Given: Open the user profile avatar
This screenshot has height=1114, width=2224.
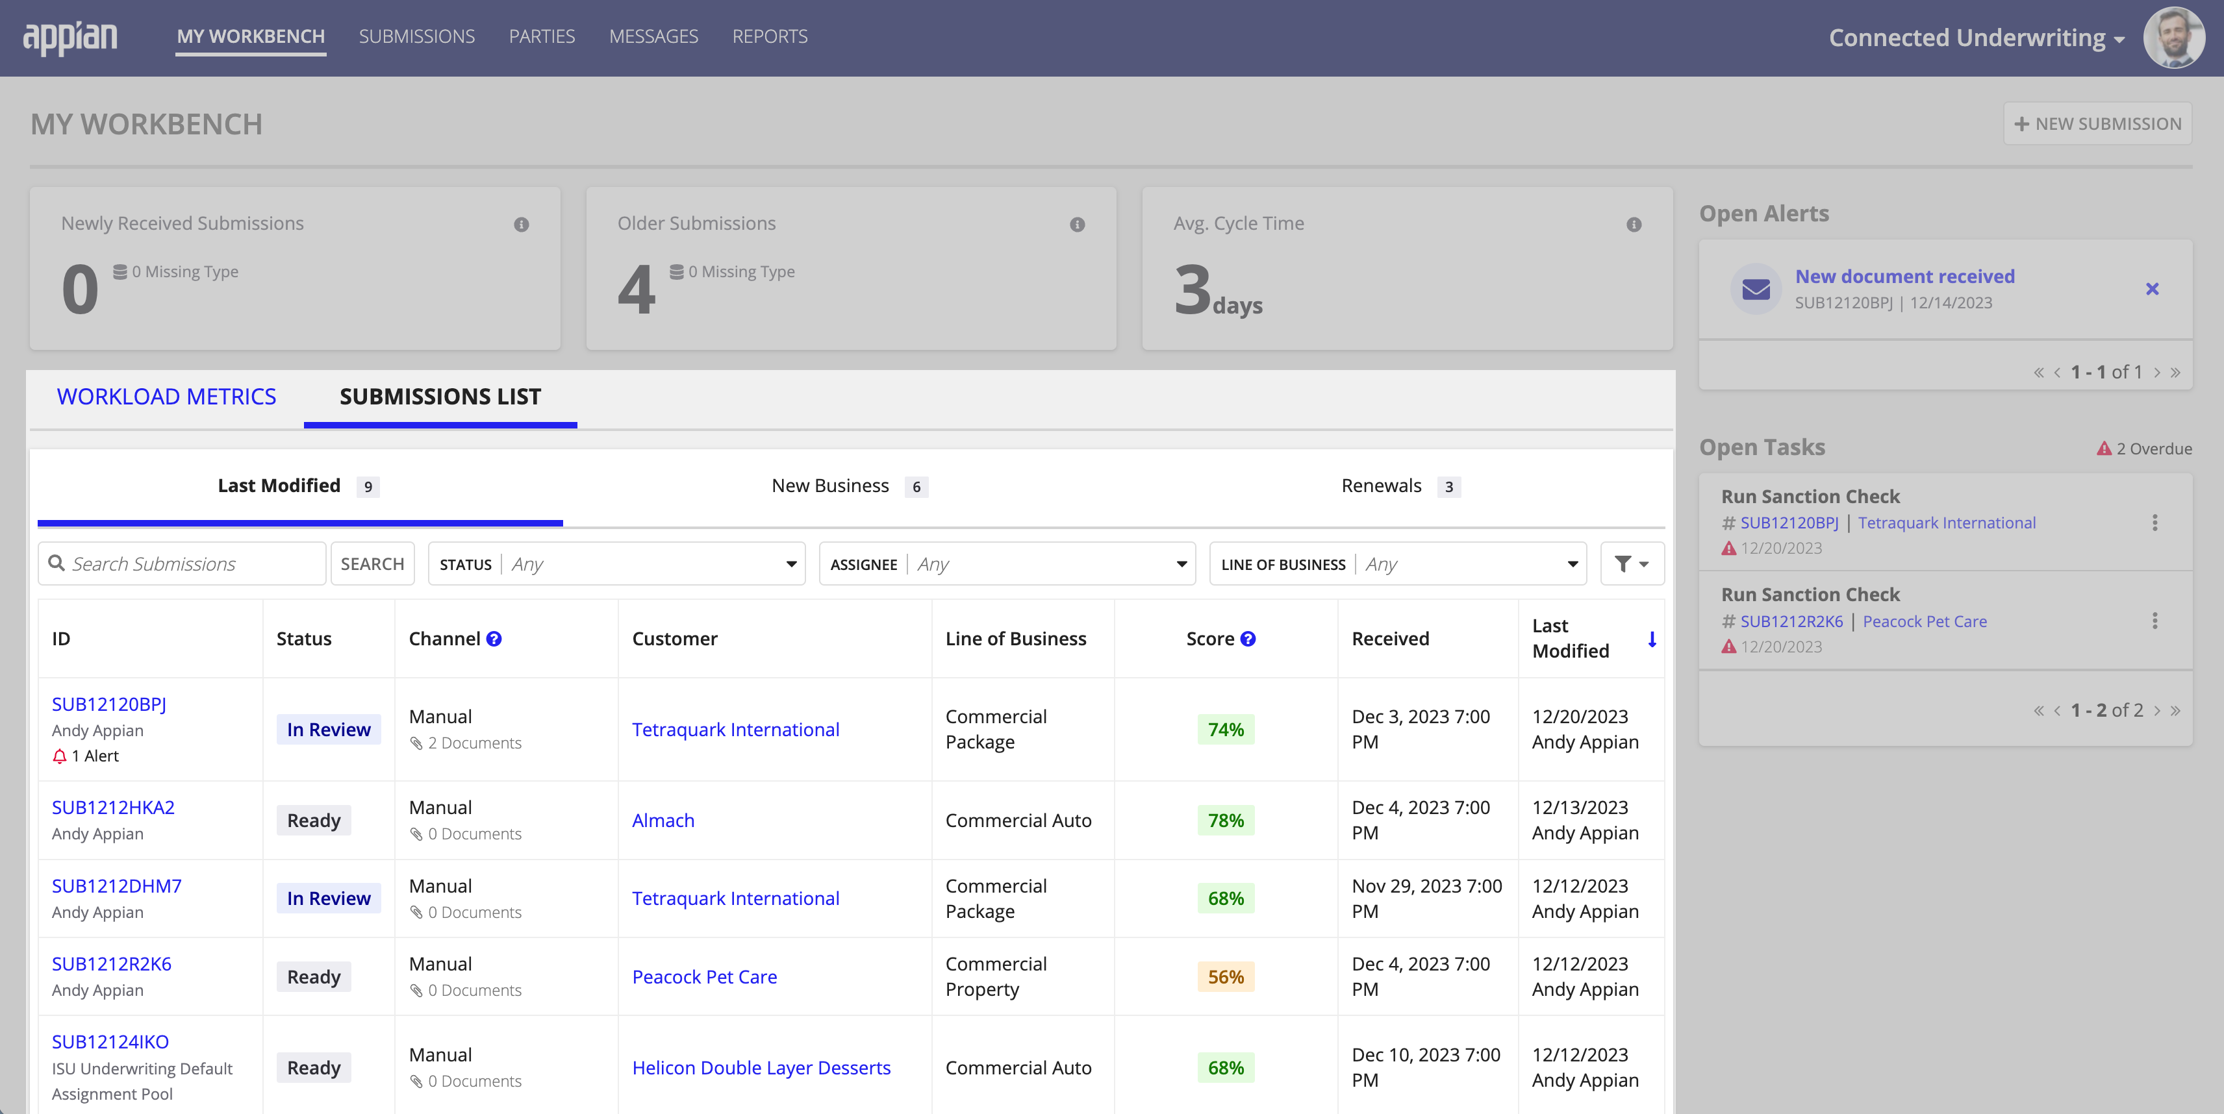Looking at the screenshot, I should (2174, 37).
